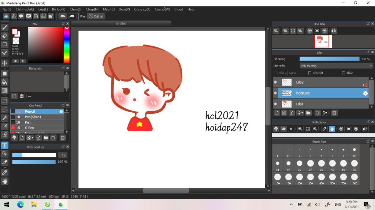Screen dimensions: 375x210
Task: Zoom out on the Navigator panel
Action: (300, 31)
